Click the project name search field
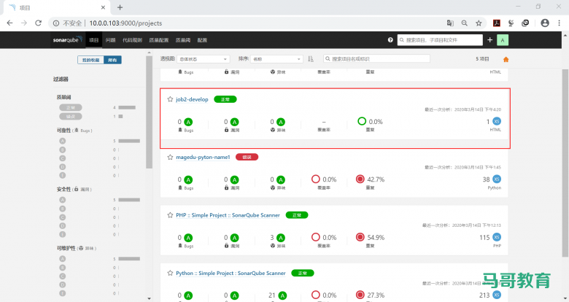The width and height of the screenshot is (569, 302). pos(376,59)
